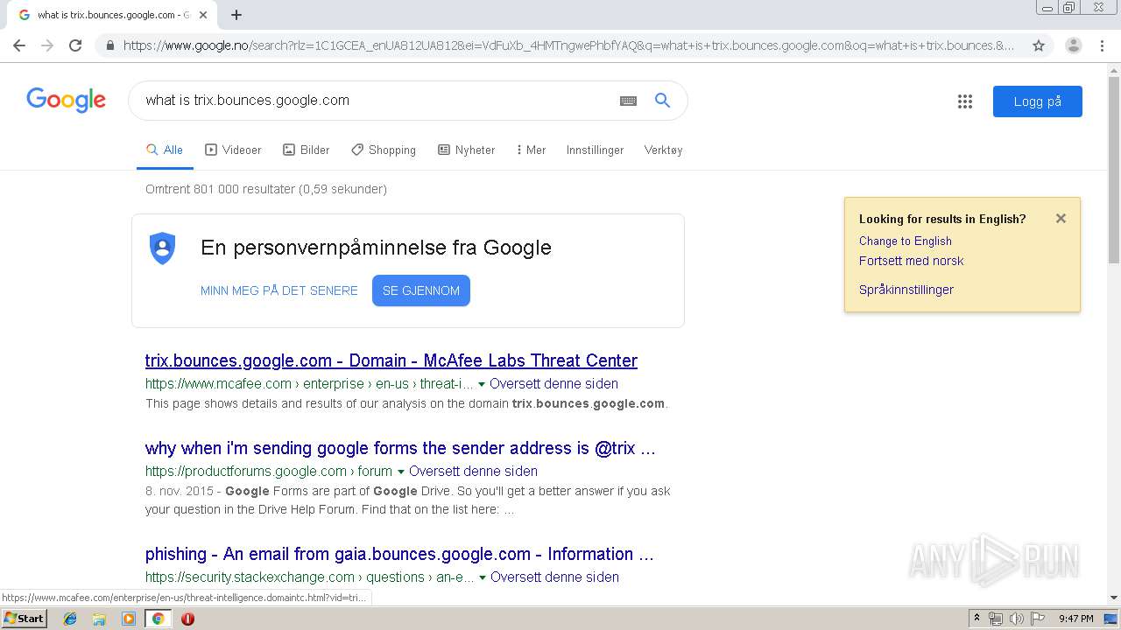Open the media player taskbar icon
This screenshot has width=1121, height=630.
tap(129, 619)
